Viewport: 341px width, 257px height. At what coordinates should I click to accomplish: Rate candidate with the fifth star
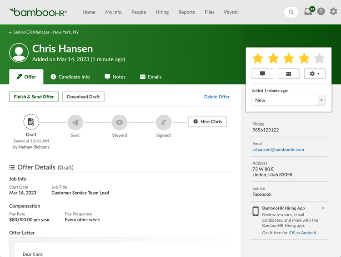[x=319, y=58]
